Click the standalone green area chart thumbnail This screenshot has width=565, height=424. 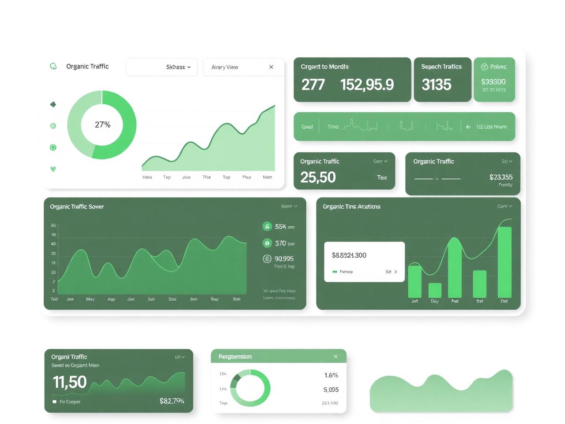coord(441,391)
